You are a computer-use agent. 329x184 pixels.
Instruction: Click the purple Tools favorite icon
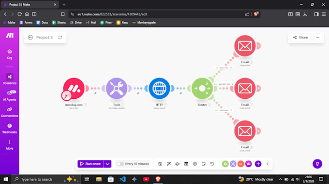(x=233, y=164)
